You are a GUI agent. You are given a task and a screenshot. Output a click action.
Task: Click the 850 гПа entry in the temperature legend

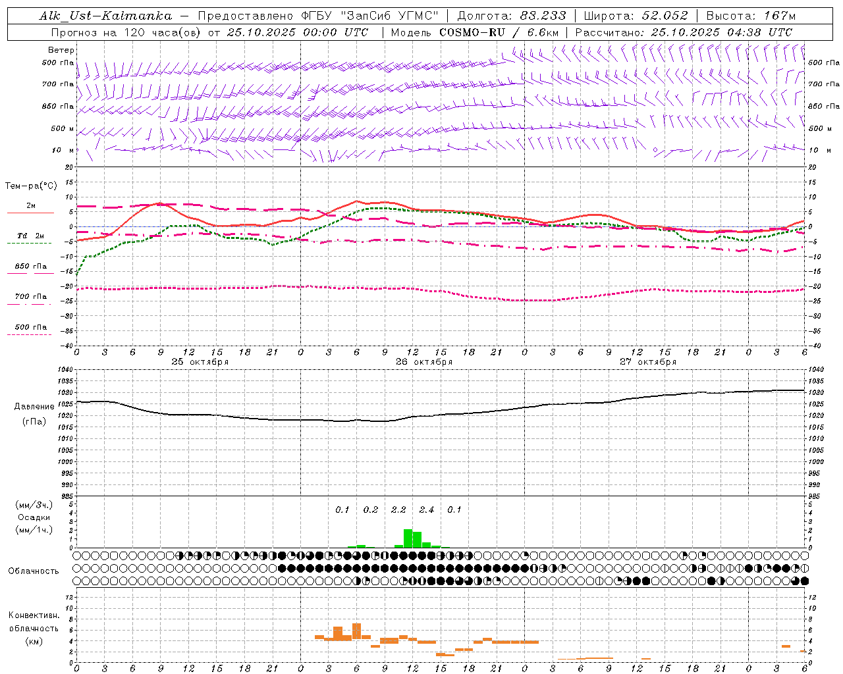tap(31, 267)
